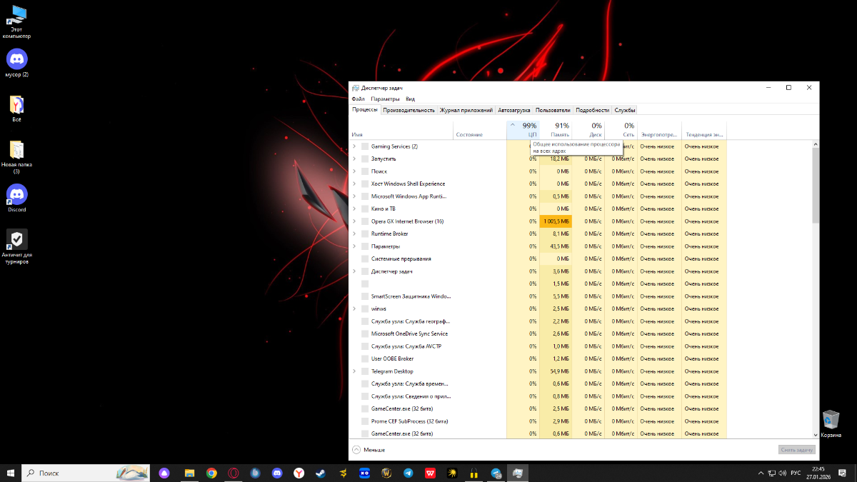This screenshot has height=482, width=857.
Task: Open the Корзина recycle bin icon
Action: pos(831,419)
